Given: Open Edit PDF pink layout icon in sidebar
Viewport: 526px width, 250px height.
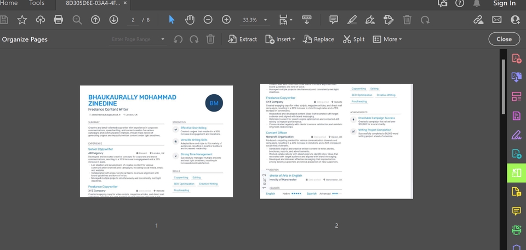Looking at the screenshot, I should 516,96.
